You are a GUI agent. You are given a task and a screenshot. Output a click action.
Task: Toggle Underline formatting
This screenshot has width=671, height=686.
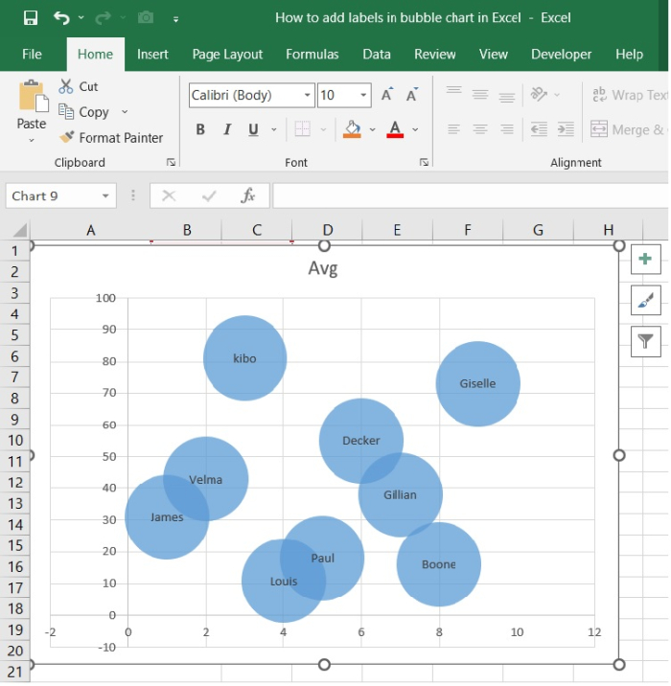point(253,130)
